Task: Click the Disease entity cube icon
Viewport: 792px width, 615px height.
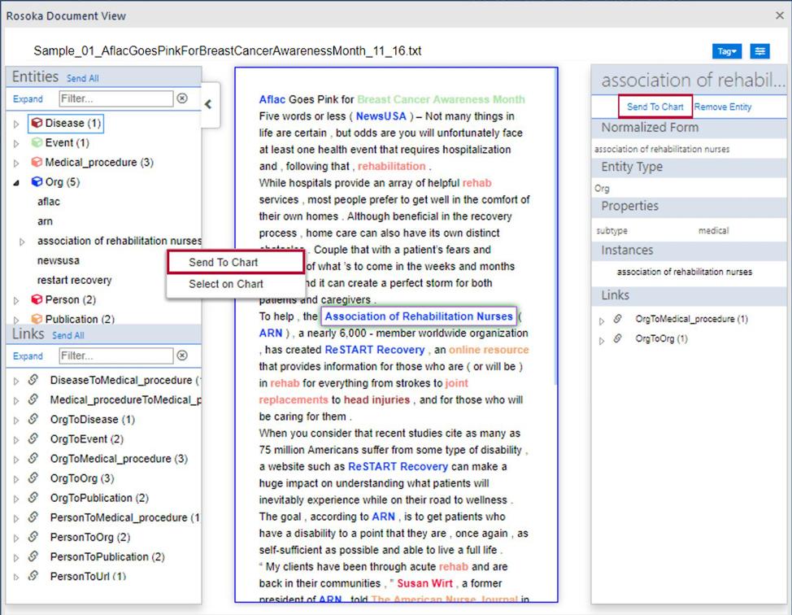Action: coord(37,124)
